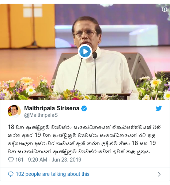Play the embedded tweet video
This screenshot has height=185, width=170.
(x=85, y=52)
